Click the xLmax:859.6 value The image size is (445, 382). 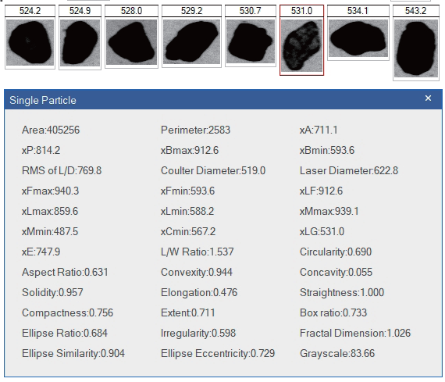tap(50, 211)
